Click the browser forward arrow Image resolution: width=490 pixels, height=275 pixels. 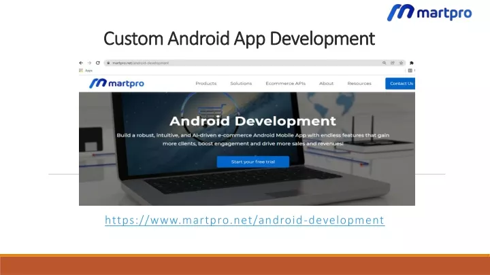coord(89,63)
